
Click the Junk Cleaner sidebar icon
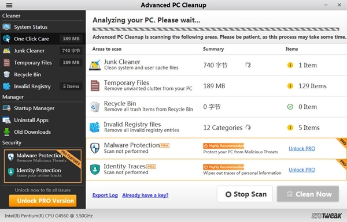(x=6, y=51)
